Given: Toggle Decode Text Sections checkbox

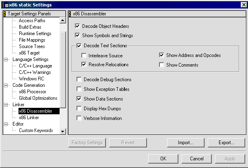Looking at the screenshot, I should point(79,46).
